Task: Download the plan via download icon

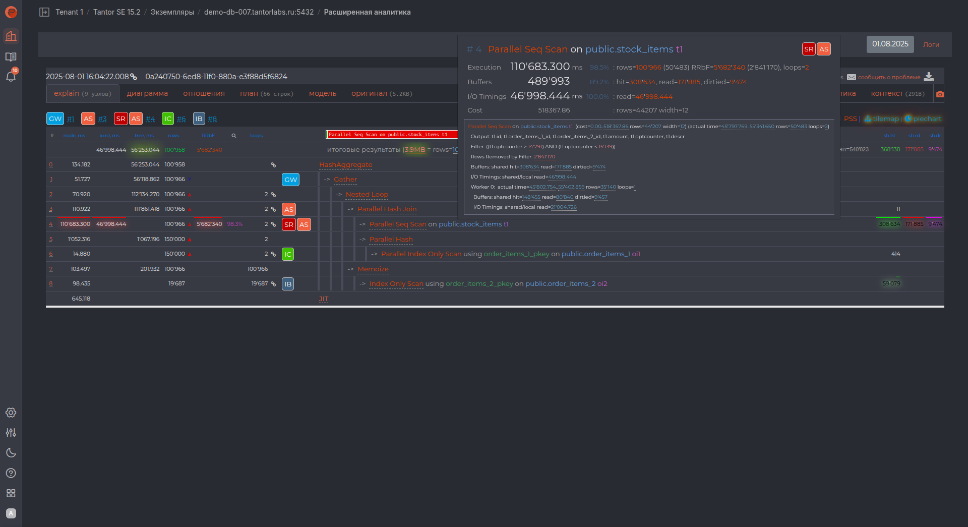Action: click(x=929, y=77)
